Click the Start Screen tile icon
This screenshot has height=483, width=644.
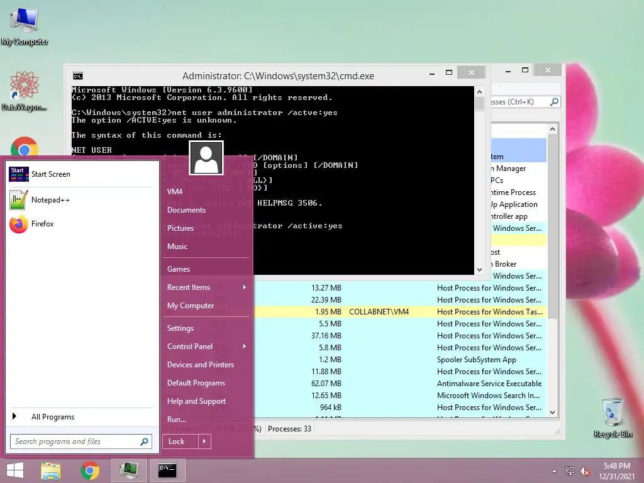pos(18,174)
